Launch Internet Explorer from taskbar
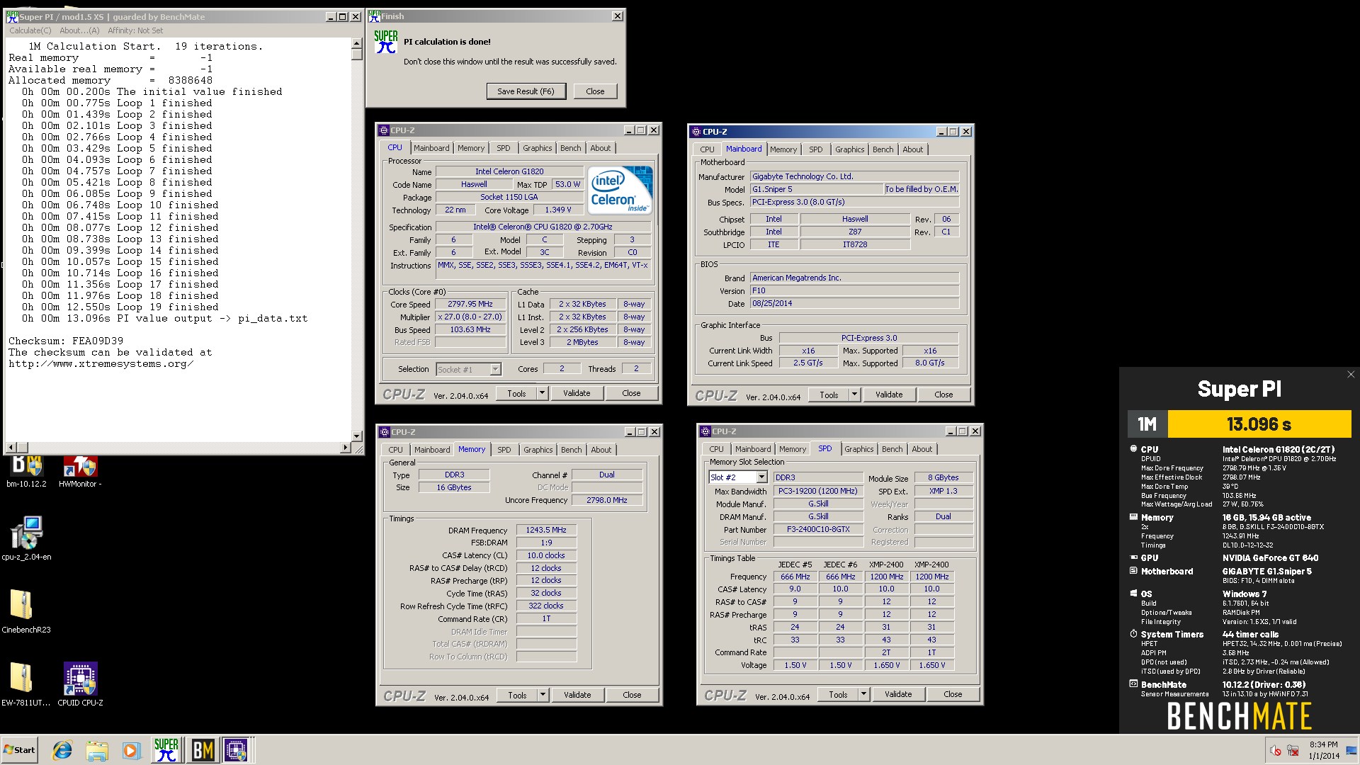 [63, 750]
